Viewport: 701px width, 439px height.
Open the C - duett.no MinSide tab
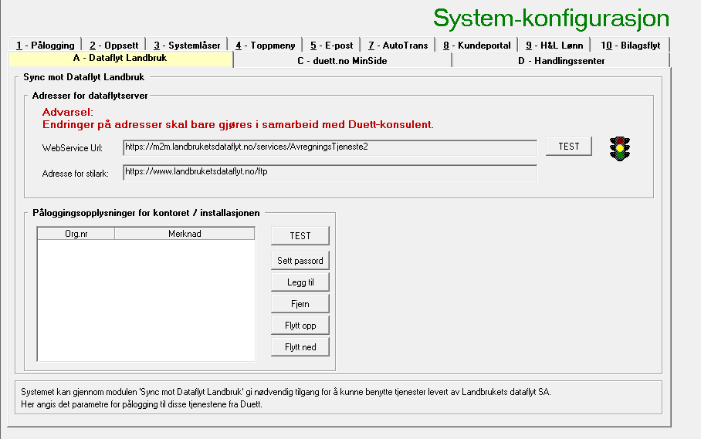pyautogui.click(x=342, y=61)
